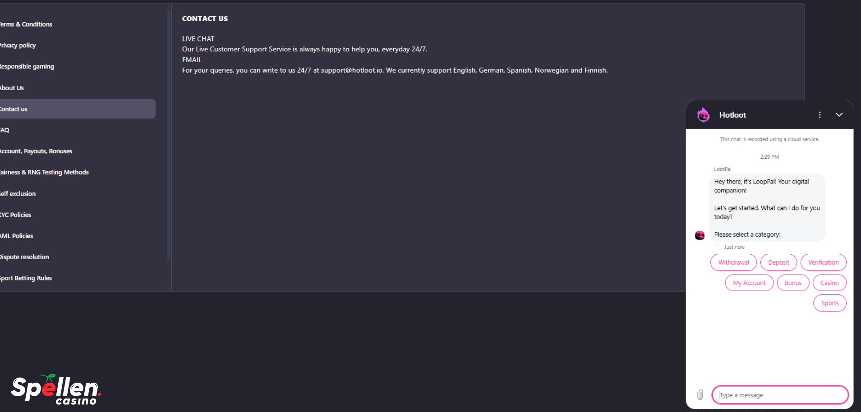Select the Casino category chip
This screenshot has width=861, height=412.
829,283
